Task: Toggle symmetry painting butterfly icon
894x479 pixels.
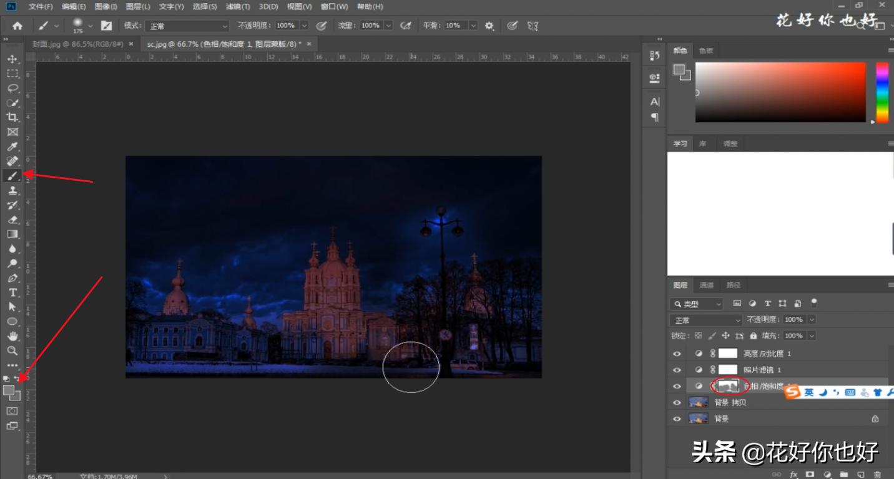Action: tap(532, 26)
